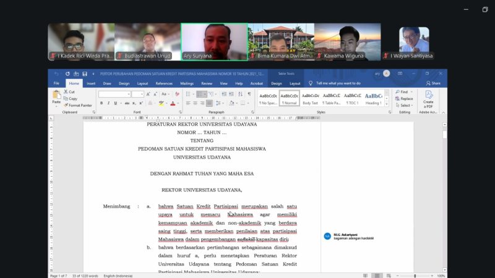This screenshot has height=278, width=495.
Task: Click the Text Effects glowing A icon
Action: pyautogui.click(x=150, y=103)
